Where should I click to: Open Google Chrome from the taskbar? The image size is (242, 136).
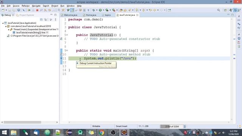(102, 133)
